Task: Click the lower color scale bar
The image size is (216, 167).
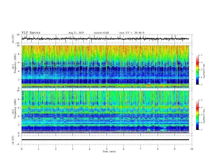Action: (197, 115)
